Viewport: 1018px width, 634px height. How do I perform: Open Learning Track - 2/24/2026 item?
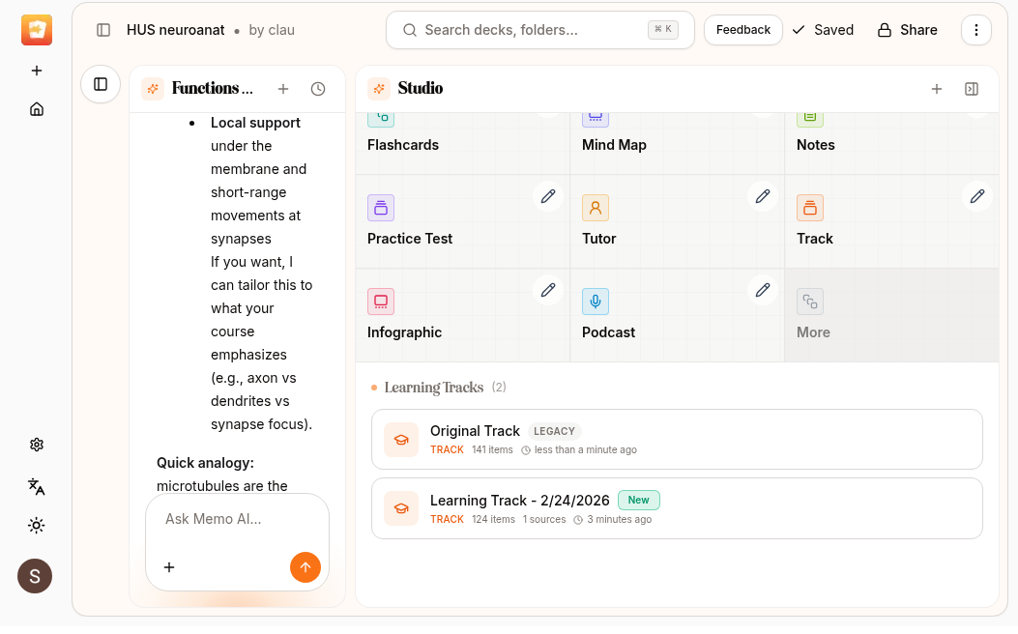pyautogui.click(x=677, y=508)
